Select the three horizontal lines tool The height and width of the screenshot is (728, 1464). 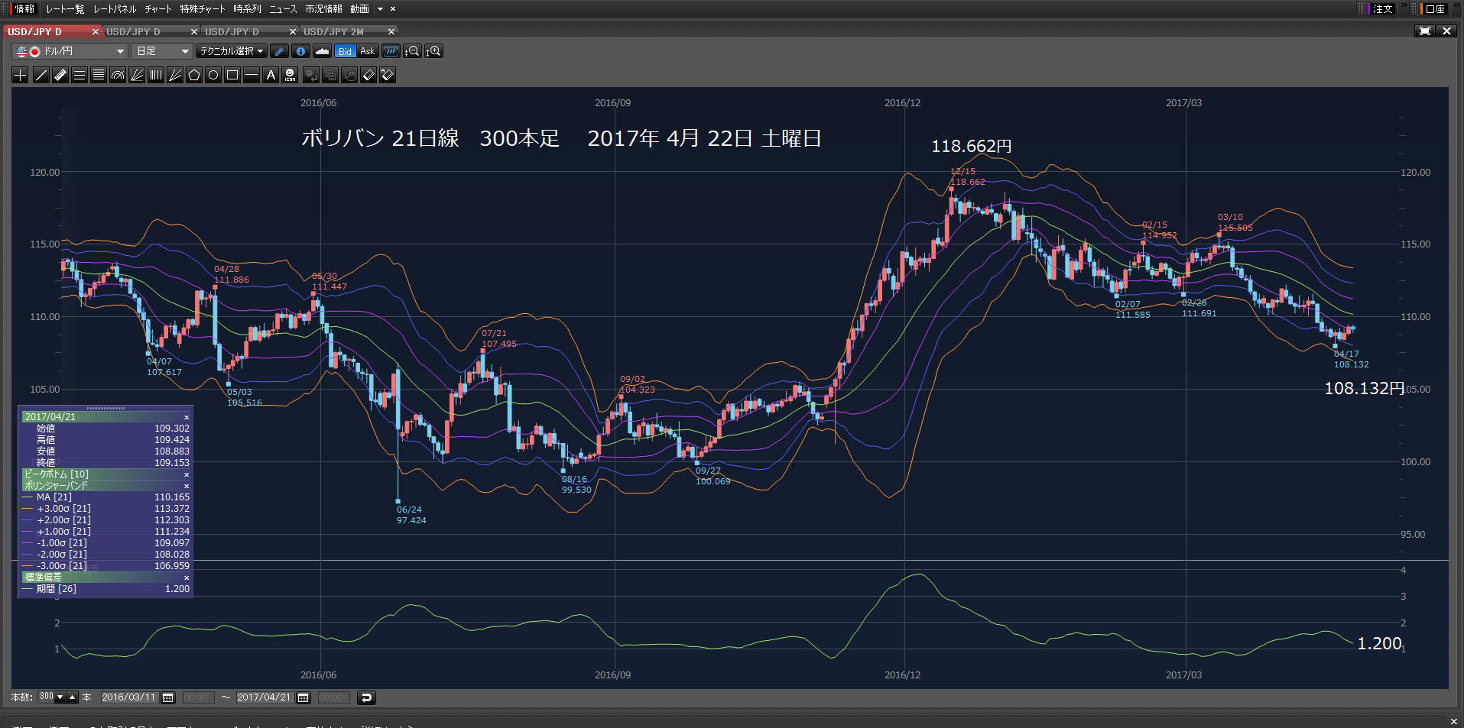pyautogui.click(x=80, y=75)
